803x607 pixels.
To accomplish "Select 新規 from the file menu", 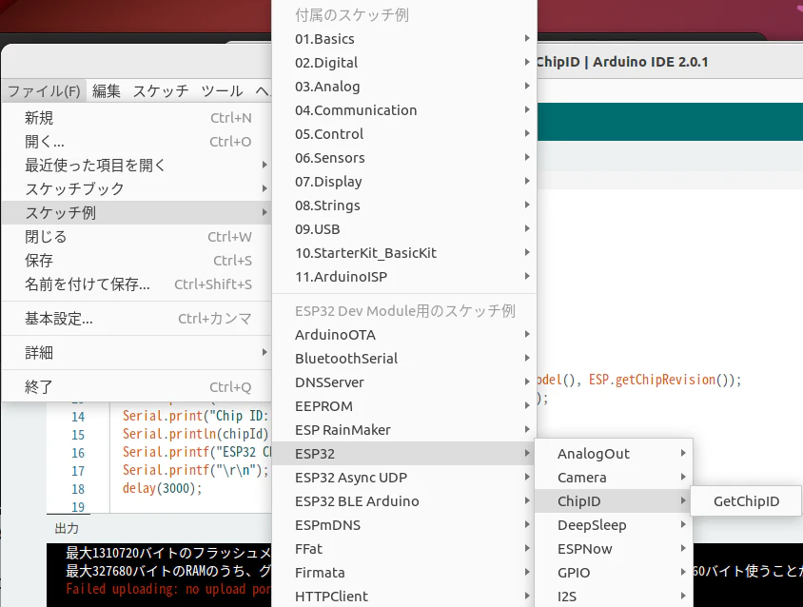I will click(136, 118).
